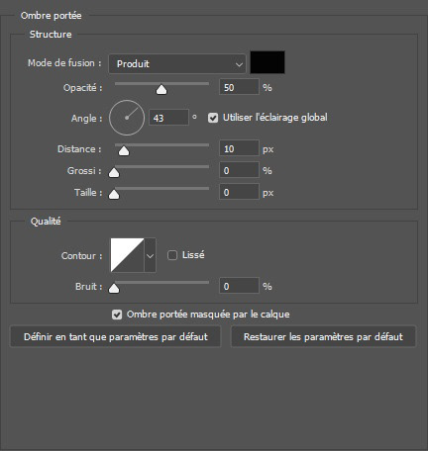Toggle Utiliser l'éclairage global checkbox
Screen dimensions: 428x451
tap(213, 118)
